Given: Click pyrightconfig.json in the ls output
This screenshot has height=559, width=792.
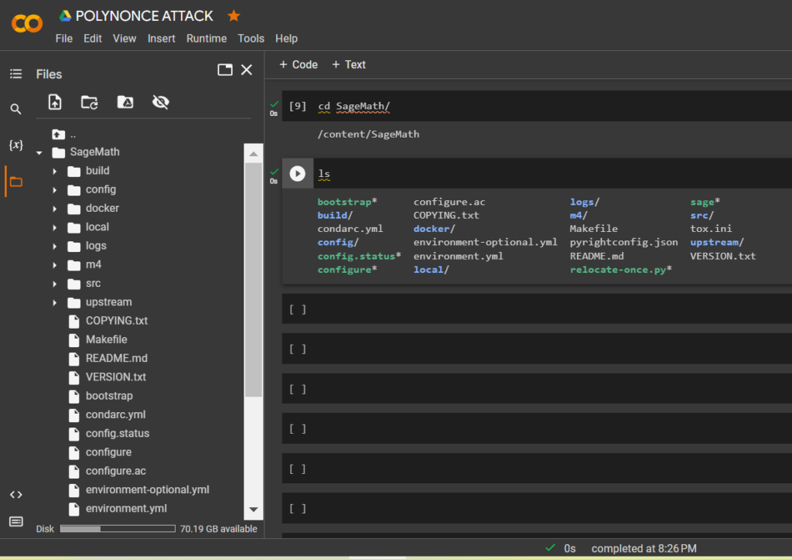Looking at the screenshot, I should [x=624, y=242].
